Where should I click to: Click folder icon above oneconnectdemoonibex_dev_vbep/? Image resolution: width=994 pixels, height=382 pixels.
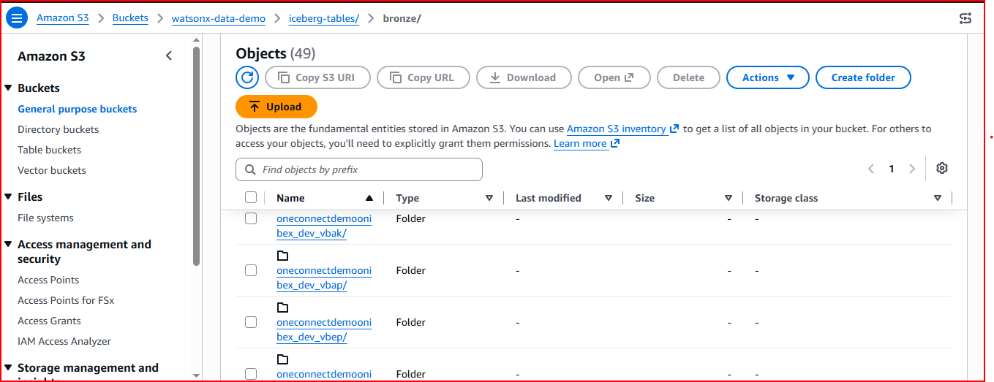(283, 307)
